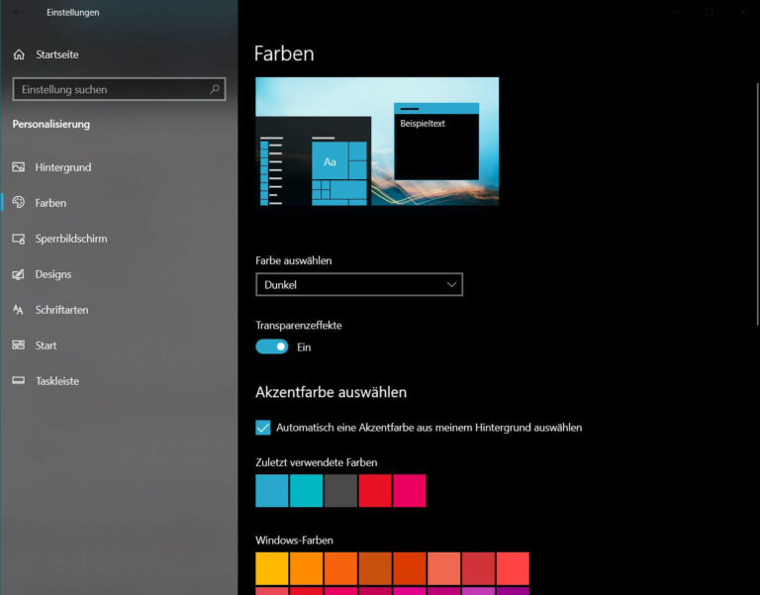
Task: Select the fourth brownish-orange Windows swatch
Action: click(375, 568)
